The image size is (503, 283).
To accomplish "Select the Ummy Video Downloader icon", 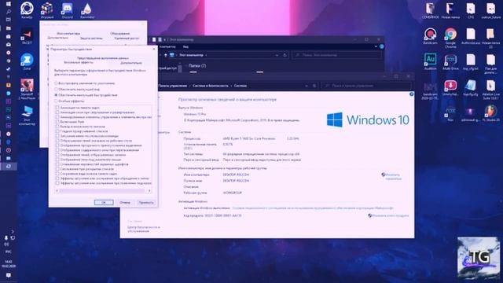I will (450, 87).
